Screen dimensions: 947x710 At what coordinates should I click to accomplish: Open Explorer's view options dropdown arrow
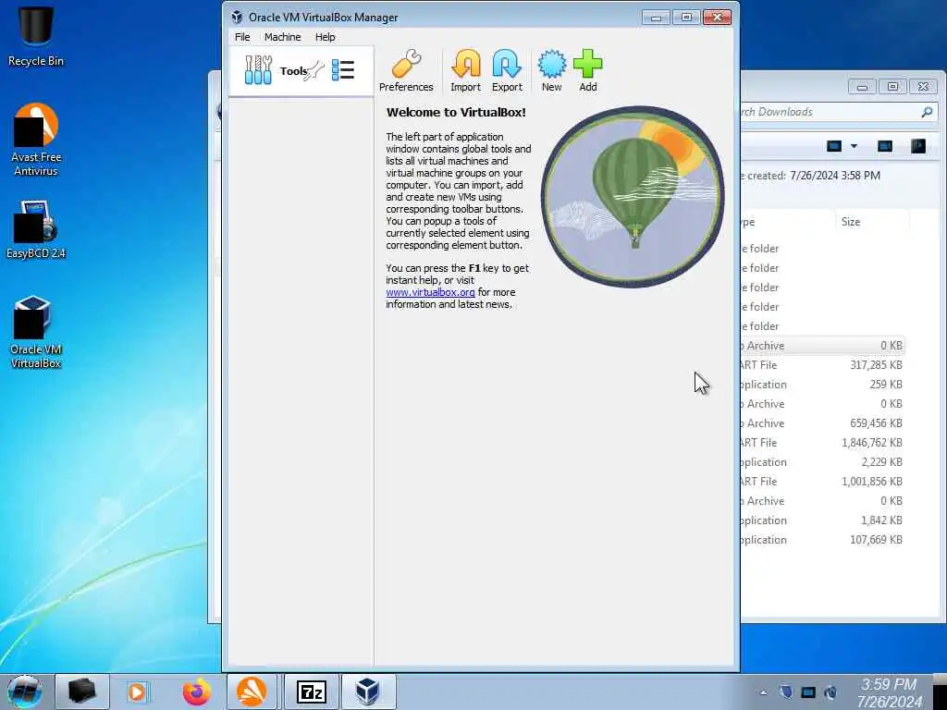854,146
